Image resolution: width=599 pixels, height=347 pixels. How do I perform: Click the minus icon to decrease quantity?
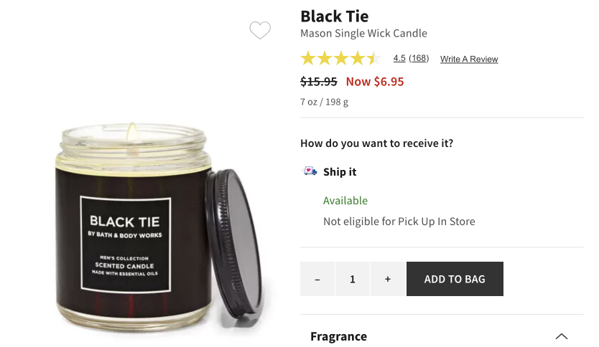(x=317, y=279)
